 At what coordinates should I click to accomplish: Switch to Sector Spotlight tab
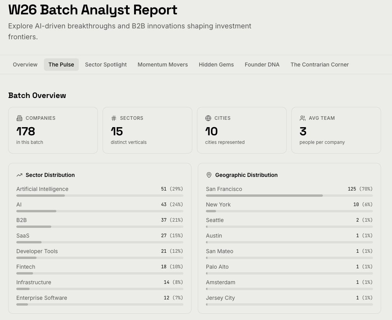(x=106, y=65)
